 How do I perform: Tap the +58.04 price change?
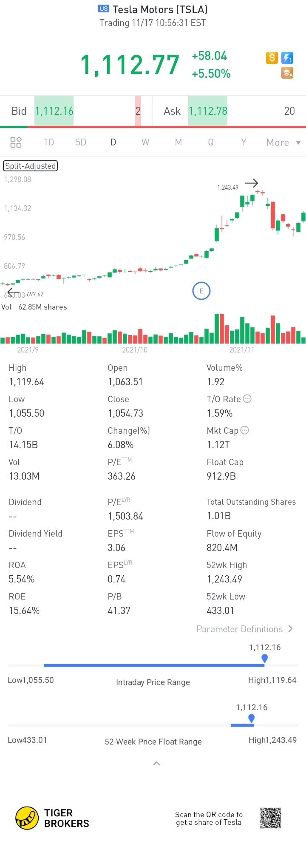click(x=210, y=56)
